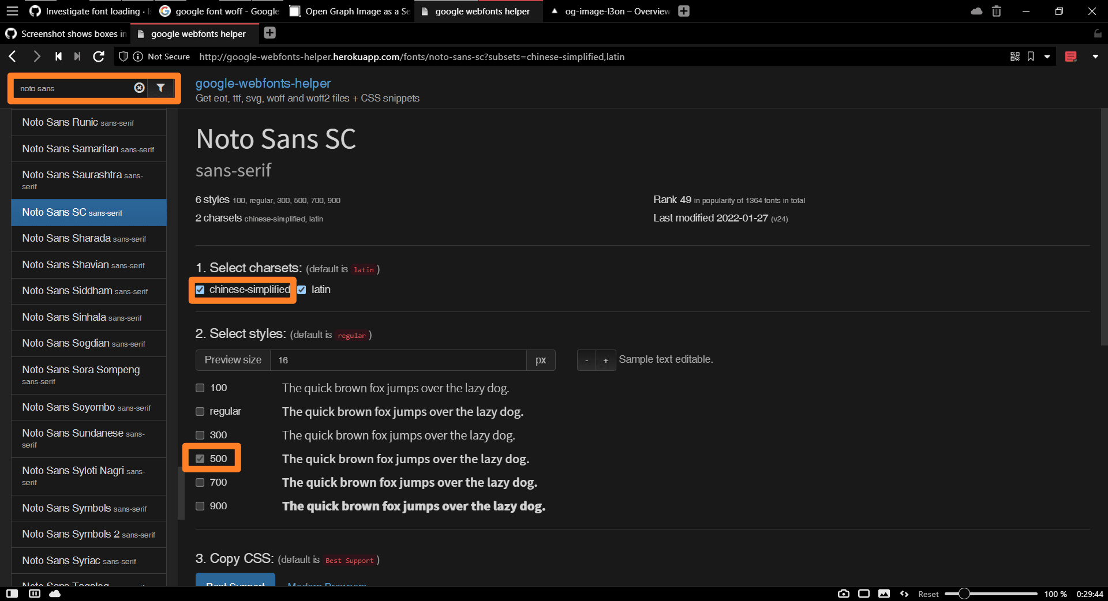1108x601 pixels.
Task: Generate a QR code for the page
Action: [x=1015, y=57]
